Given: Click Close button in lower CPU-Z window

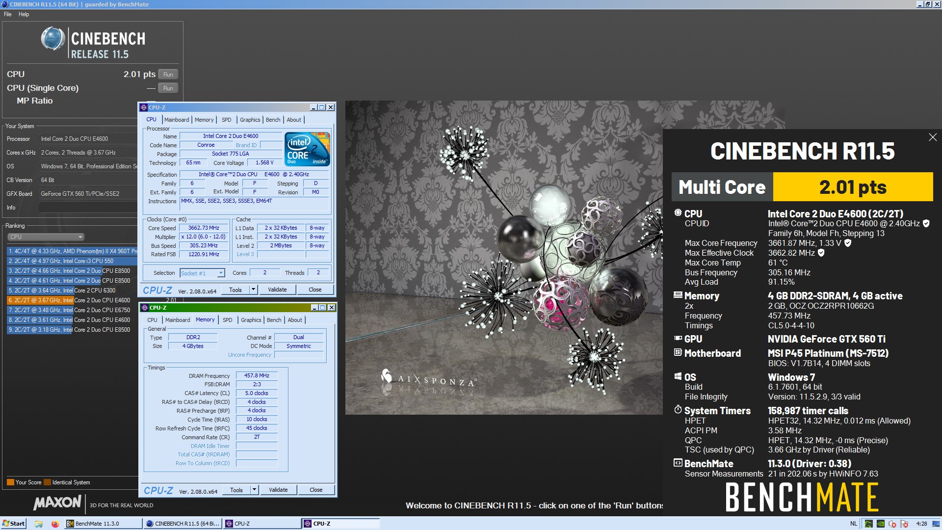Looking at the screenshot, I should click(x=316, y=490).
